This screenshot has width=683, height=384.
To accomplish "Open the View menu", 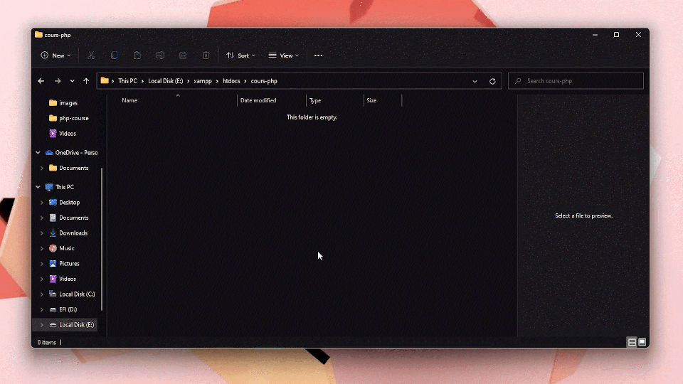I will click(283, 55).
